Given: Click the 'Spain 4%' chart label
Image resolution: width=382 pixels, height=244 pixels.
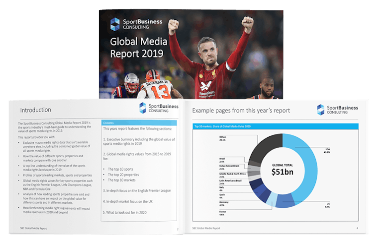Looking at the screenshot, I should (x=222, y=196).
